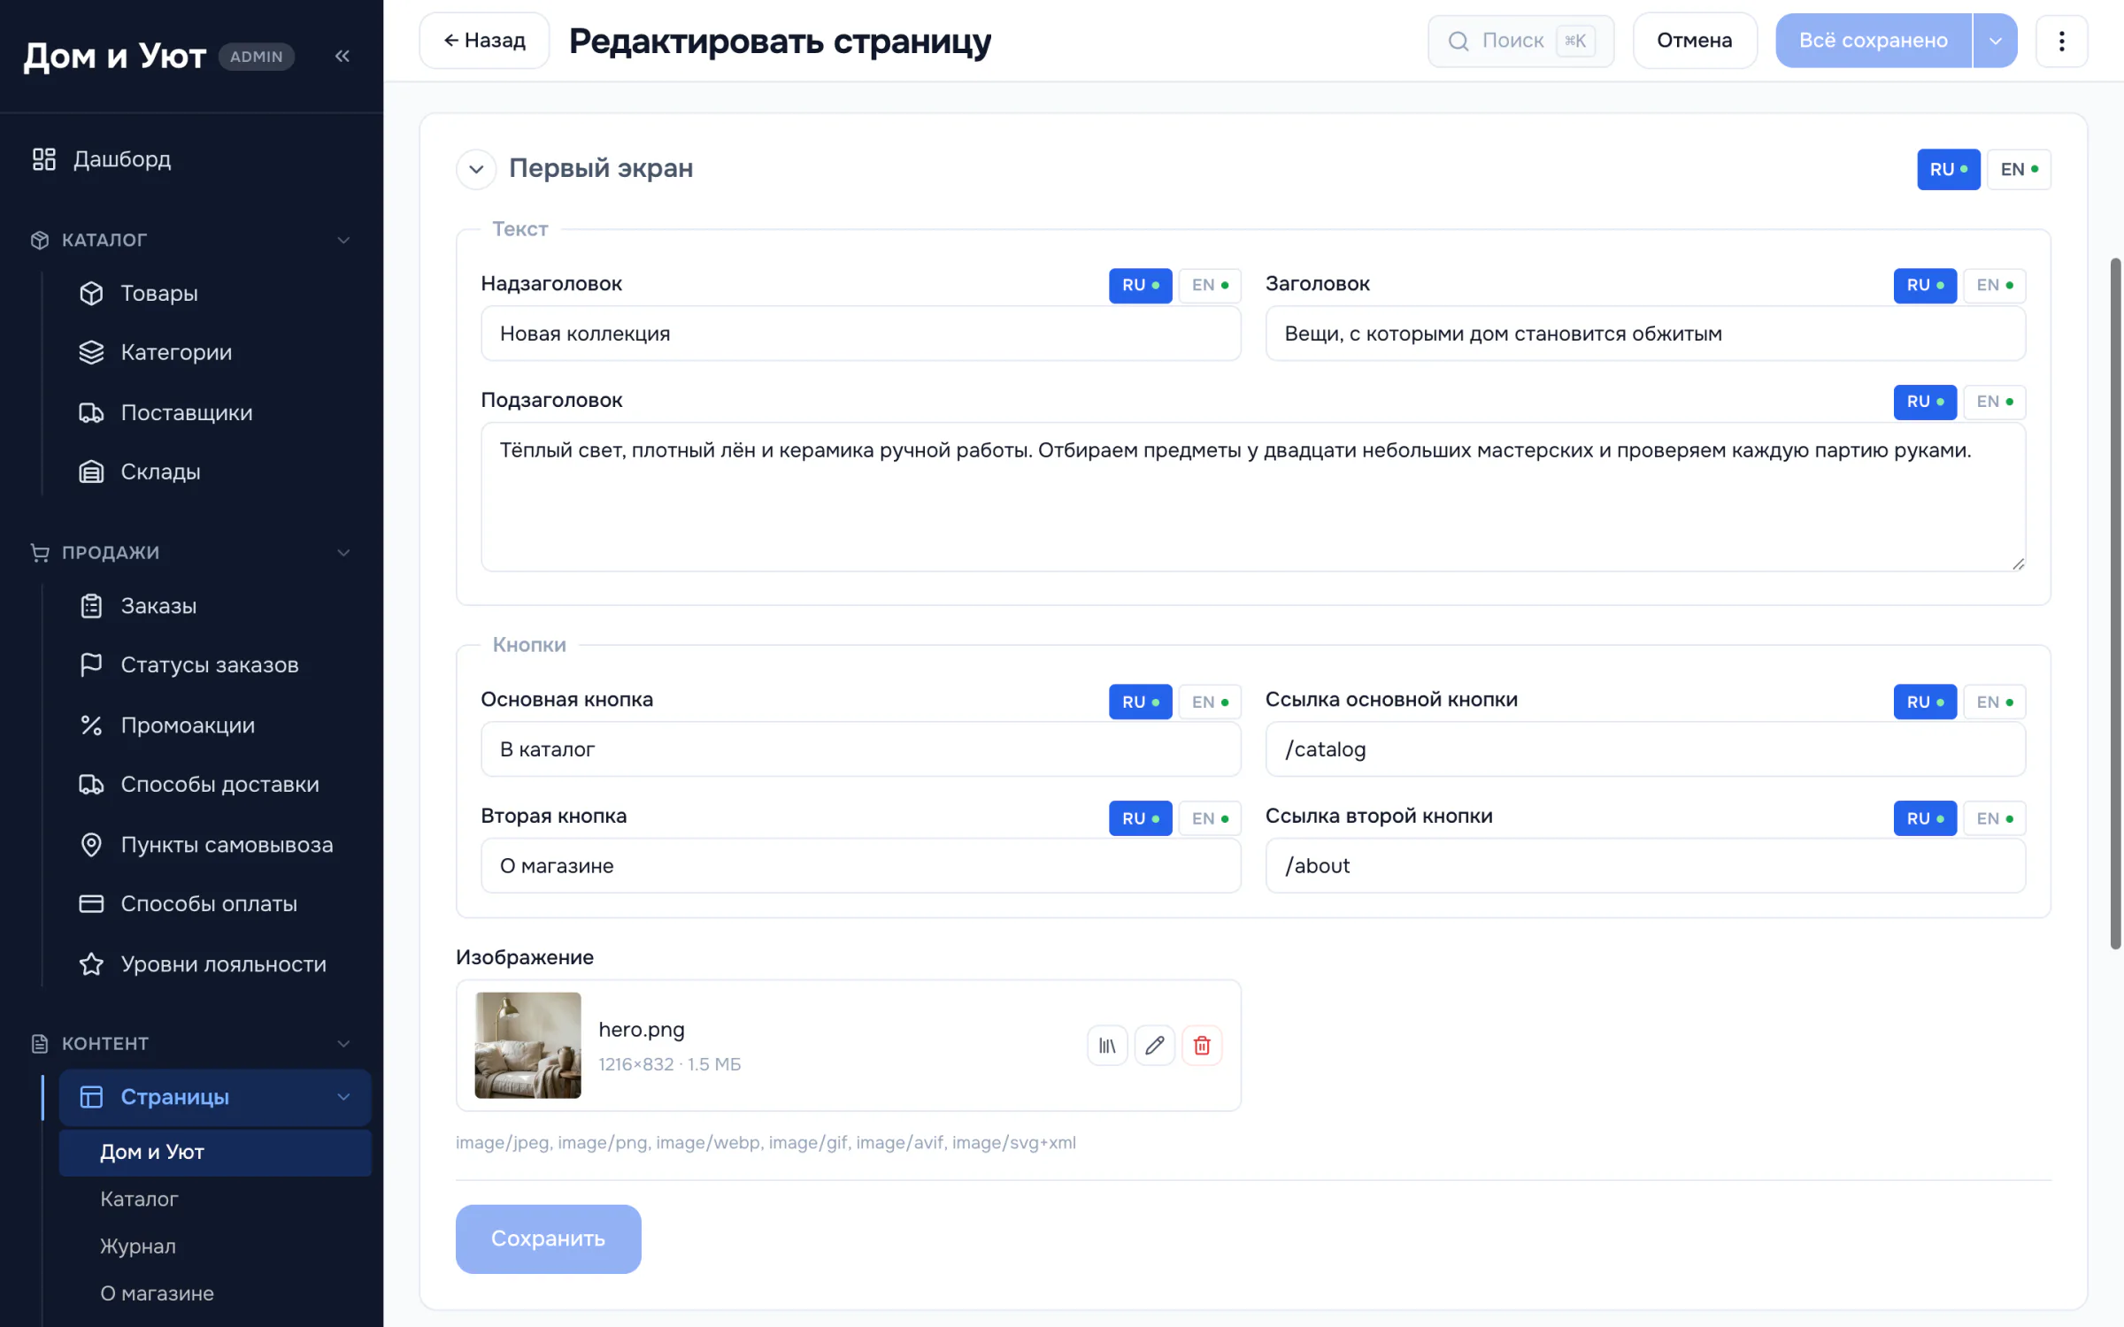
Task: Edit hero.png with pencil icon
Action: pyautogui.click(x=1155, y=1046)
